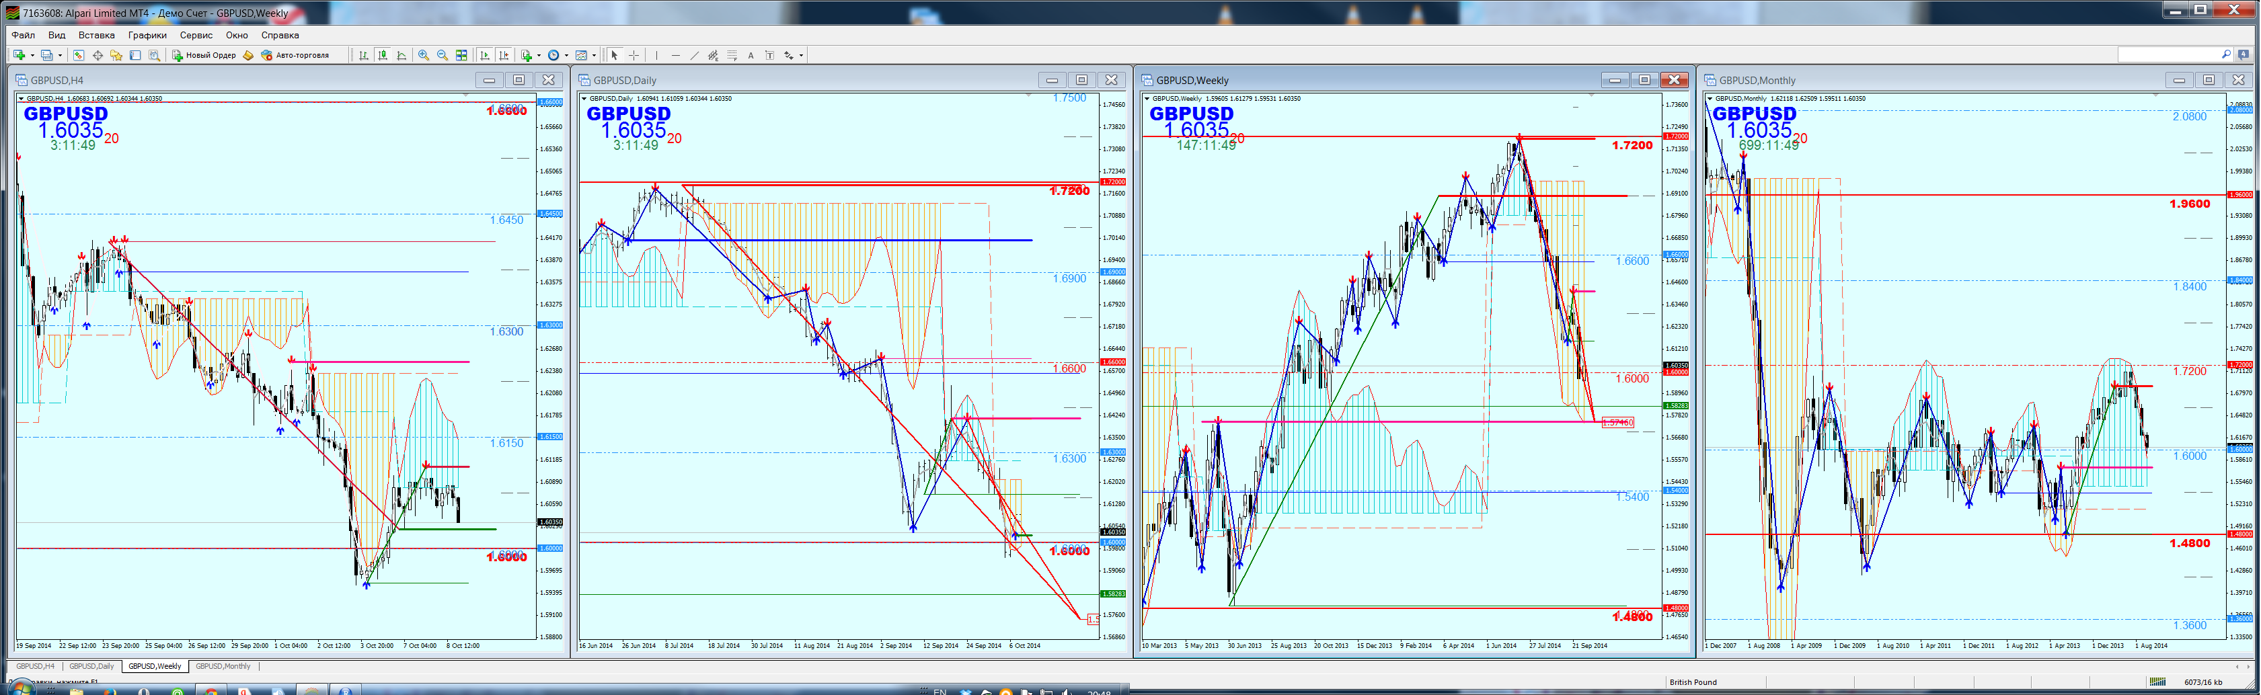This screenshot has width=2261, height=695.
Task: Switch to GBPUSD,Daily bottom tab
Action: coord(92,666)
